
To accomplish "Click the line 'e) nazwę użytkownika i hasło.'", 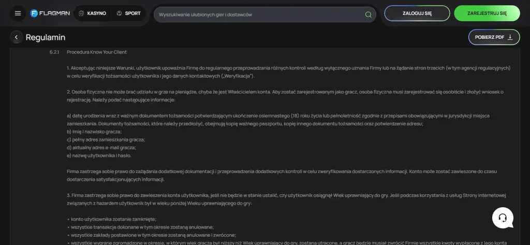I will (x=99, y=156).
